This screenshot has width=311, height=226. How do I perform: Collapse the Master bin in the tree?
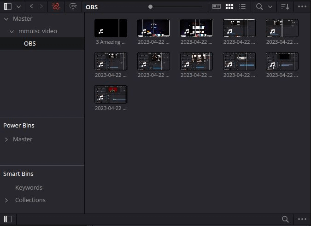point(6,19)
